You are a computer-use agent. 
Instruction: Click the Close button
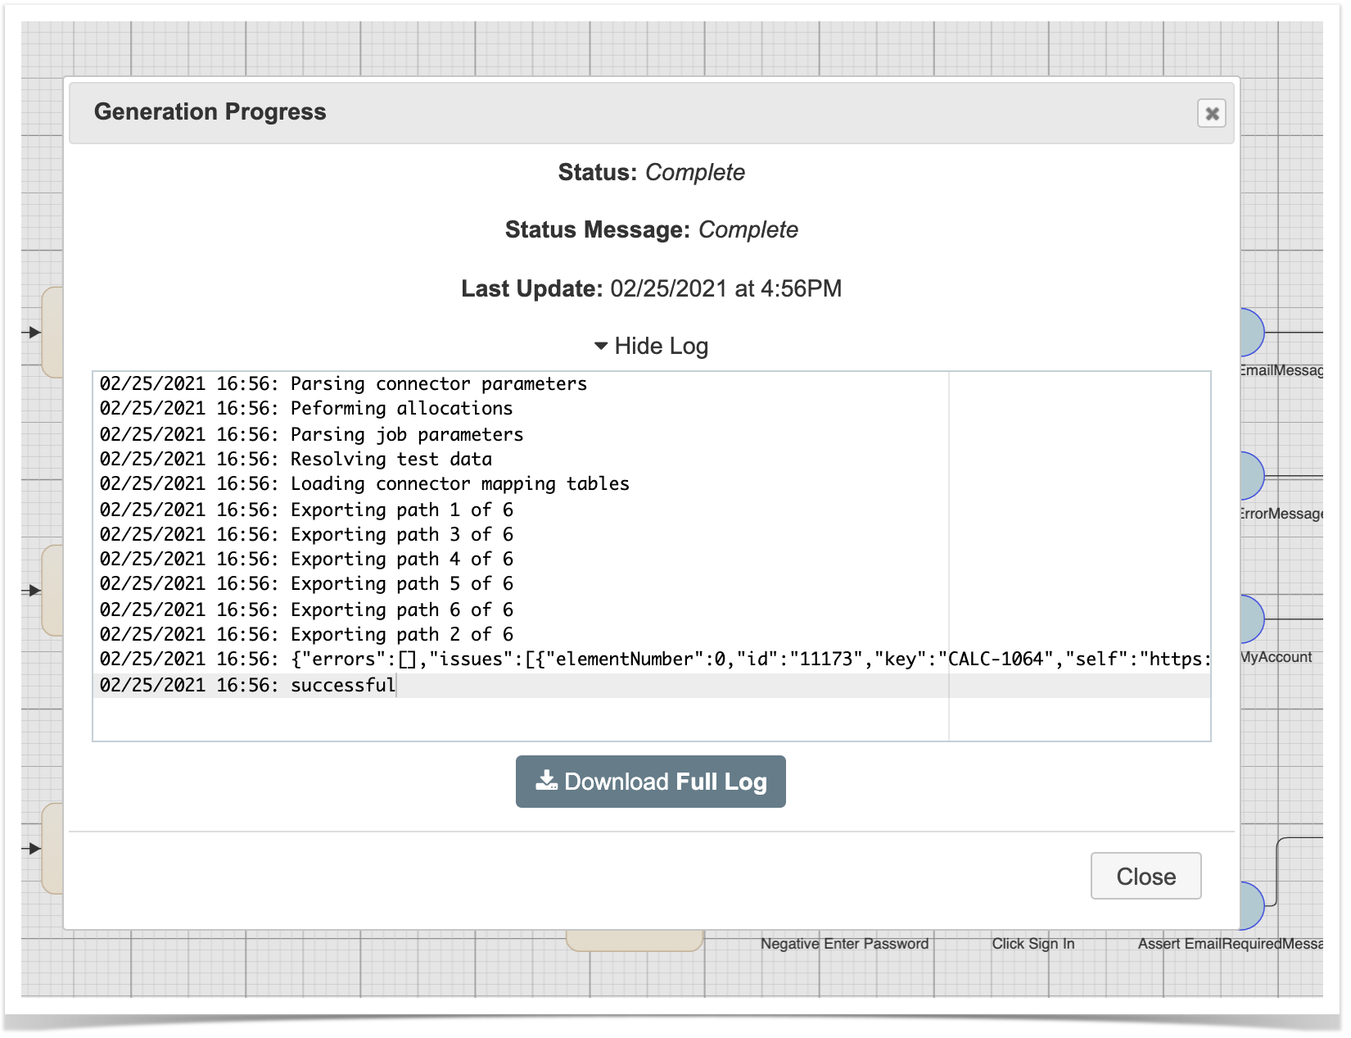click(1145, 876)
